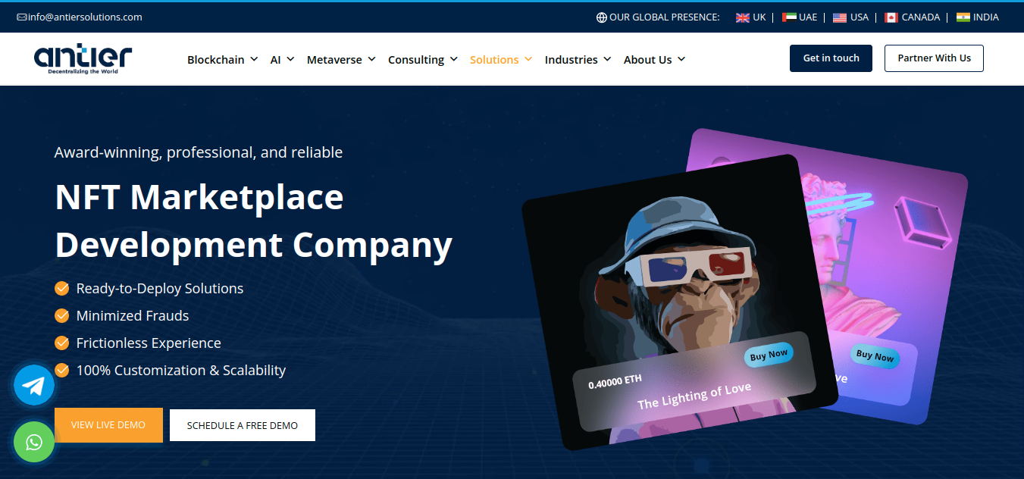Viewport: 1024px width, 479px height.
Task: Click Buy Now on The Lighting of Love card
Action: click(769, 355)
